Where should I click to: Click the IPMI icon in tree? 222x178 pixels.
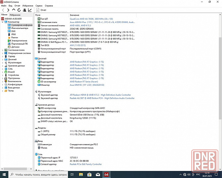click(9, 34)
